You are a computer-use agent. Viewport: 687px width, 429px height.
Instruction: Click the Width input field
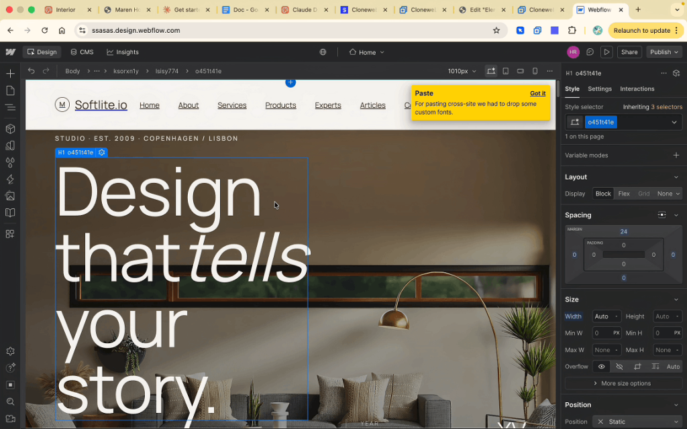[x=606, y=316]
